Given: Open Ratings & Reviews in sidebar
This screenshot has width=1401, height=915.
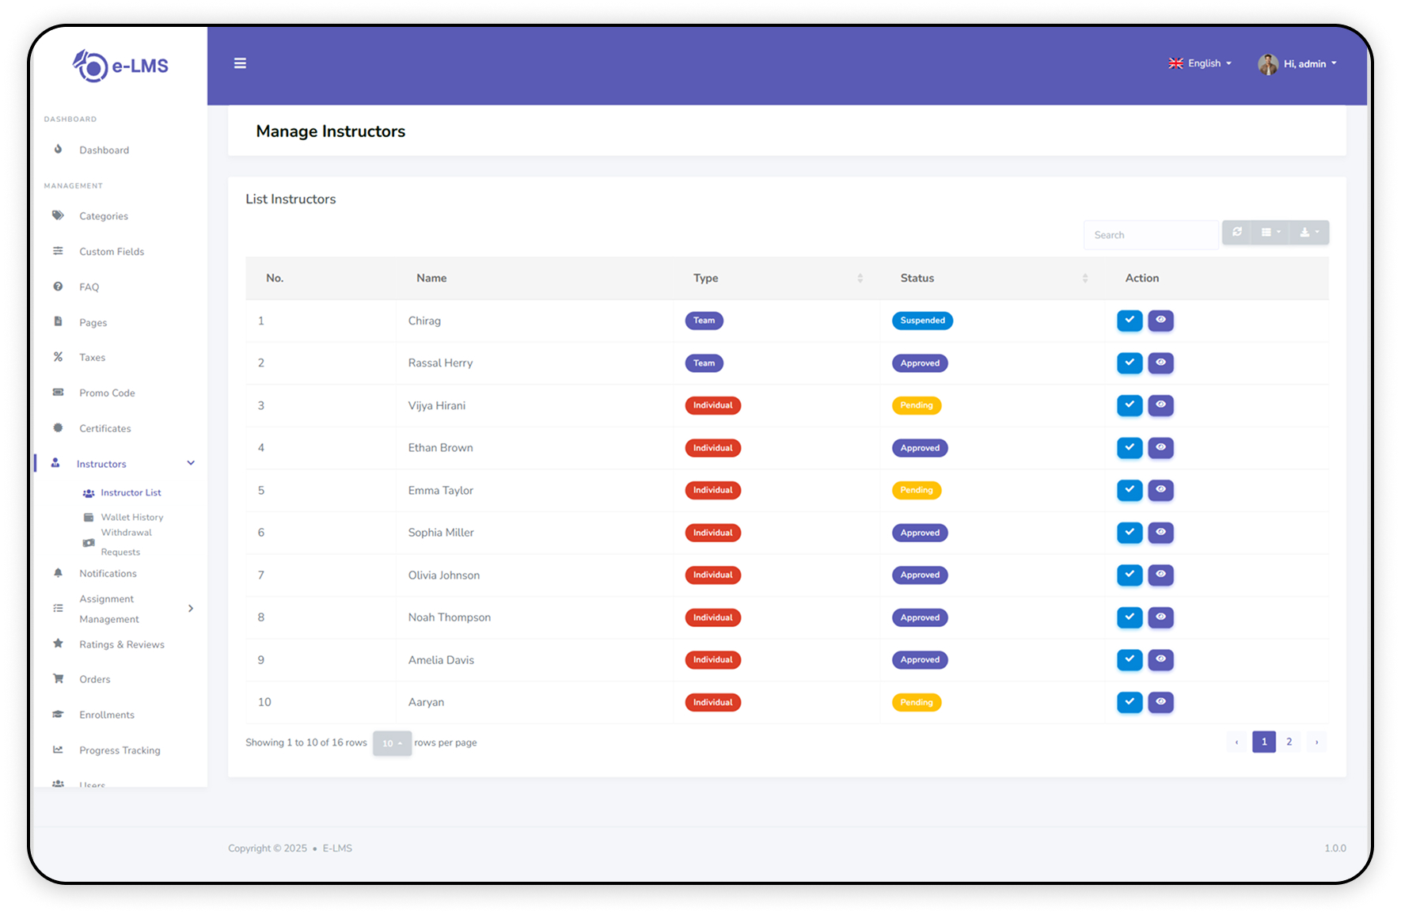Looking at the screenshot, I should point(121,644).
